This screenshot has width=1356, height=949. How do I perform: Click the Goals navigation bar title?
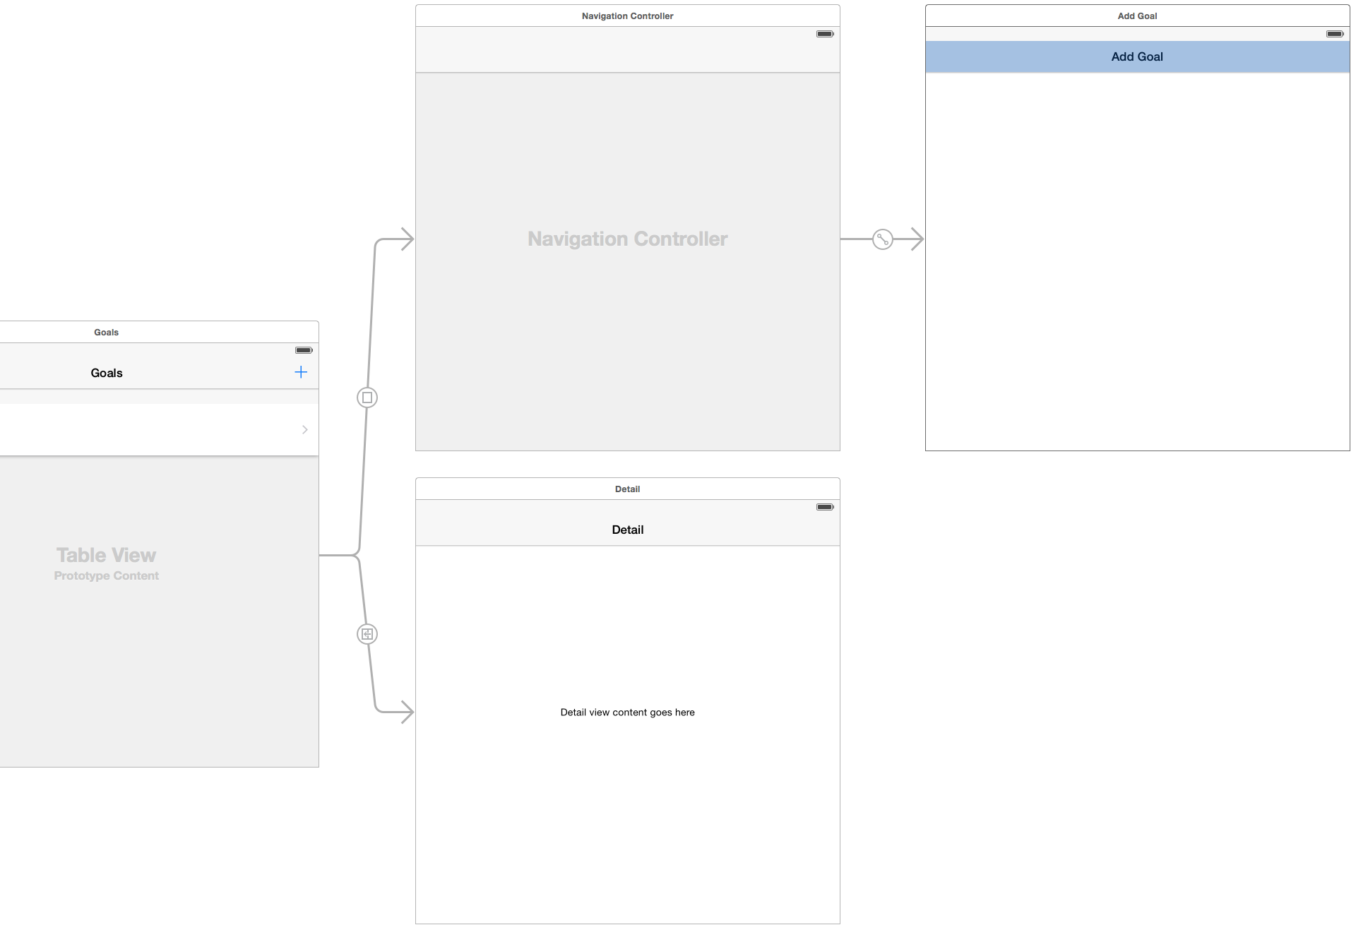(107, 373)
